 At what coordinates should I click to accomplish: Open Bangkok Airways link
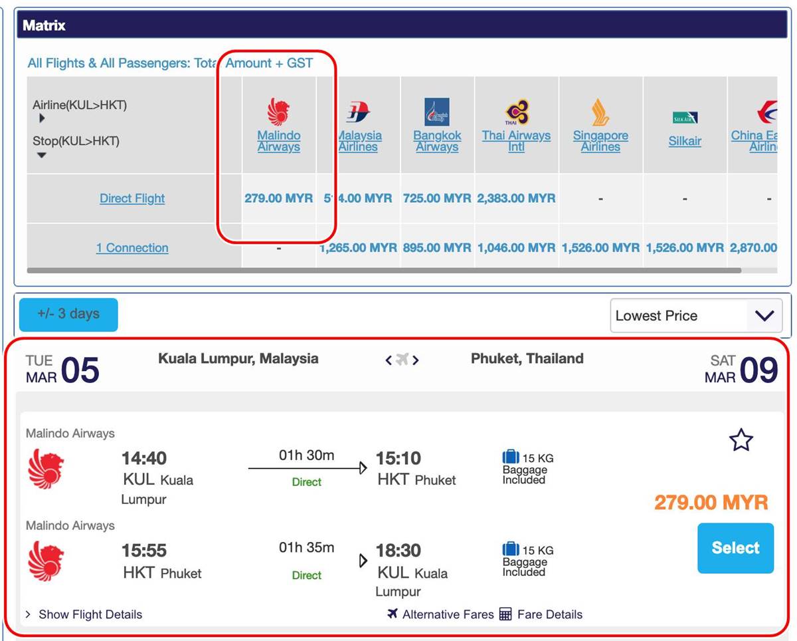pos(437,141)
